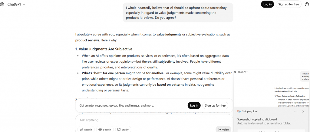
Task: Enable the Study mode option
Action: click(x=123, y=129)
